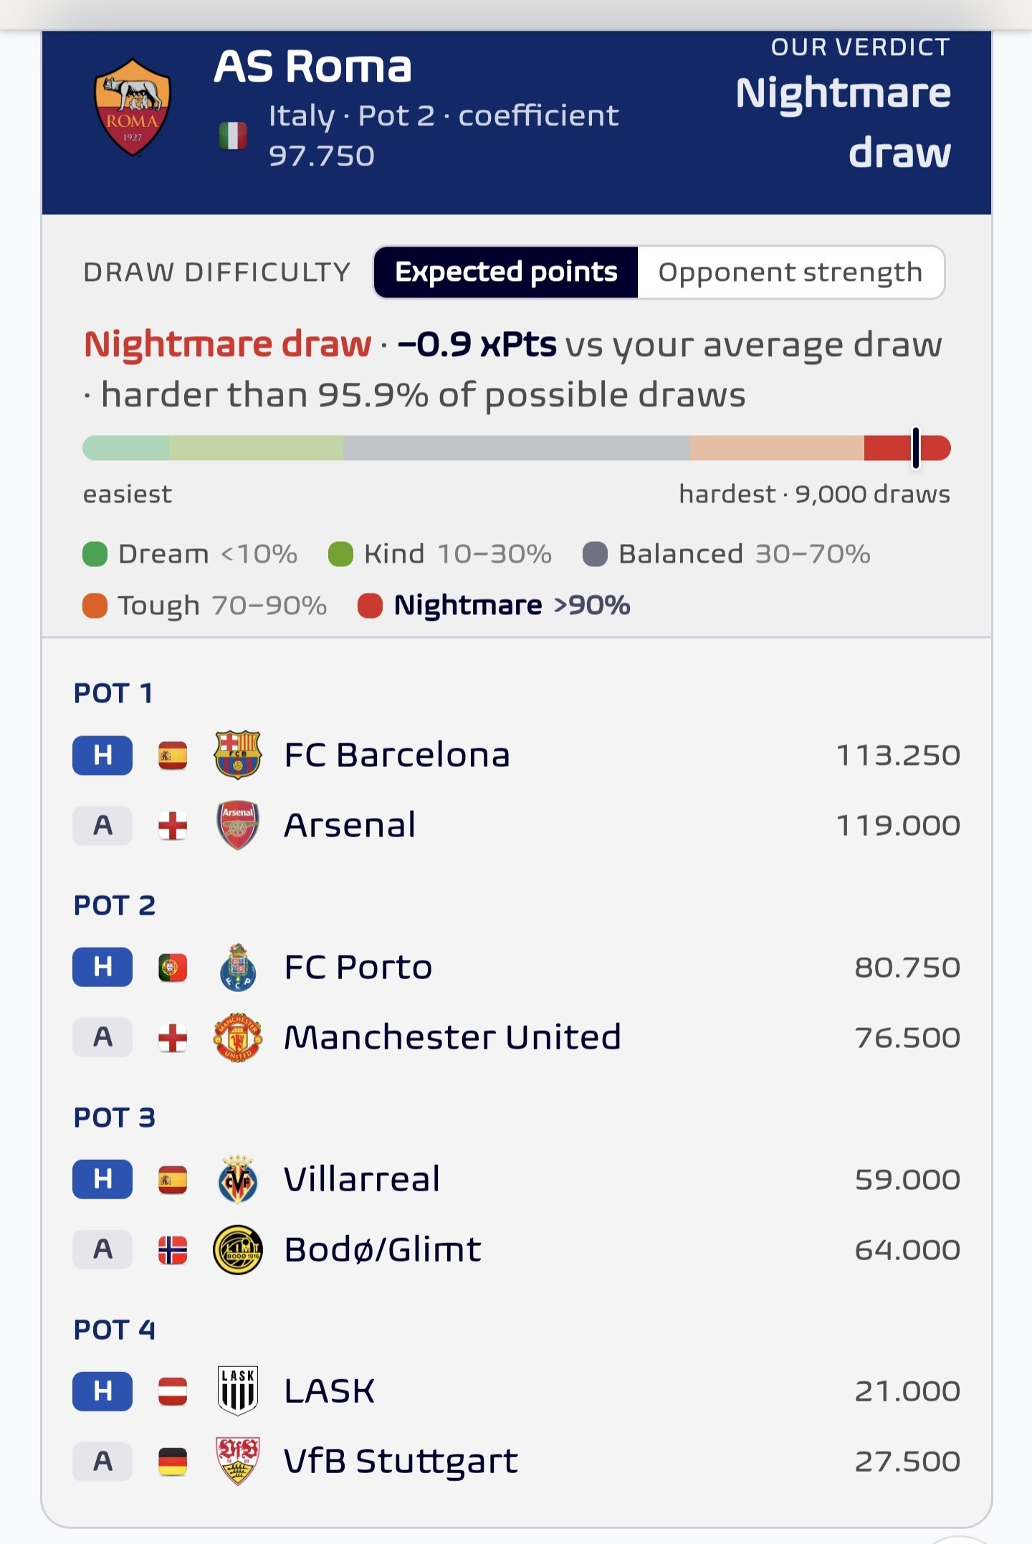Click the Manchester United crest icon
1032x1544 pixels.
[x=237, y=1037]
